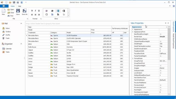Open the Calendar item under Organizer
Screen dimensions: 176x99
(x=9, y=49)
